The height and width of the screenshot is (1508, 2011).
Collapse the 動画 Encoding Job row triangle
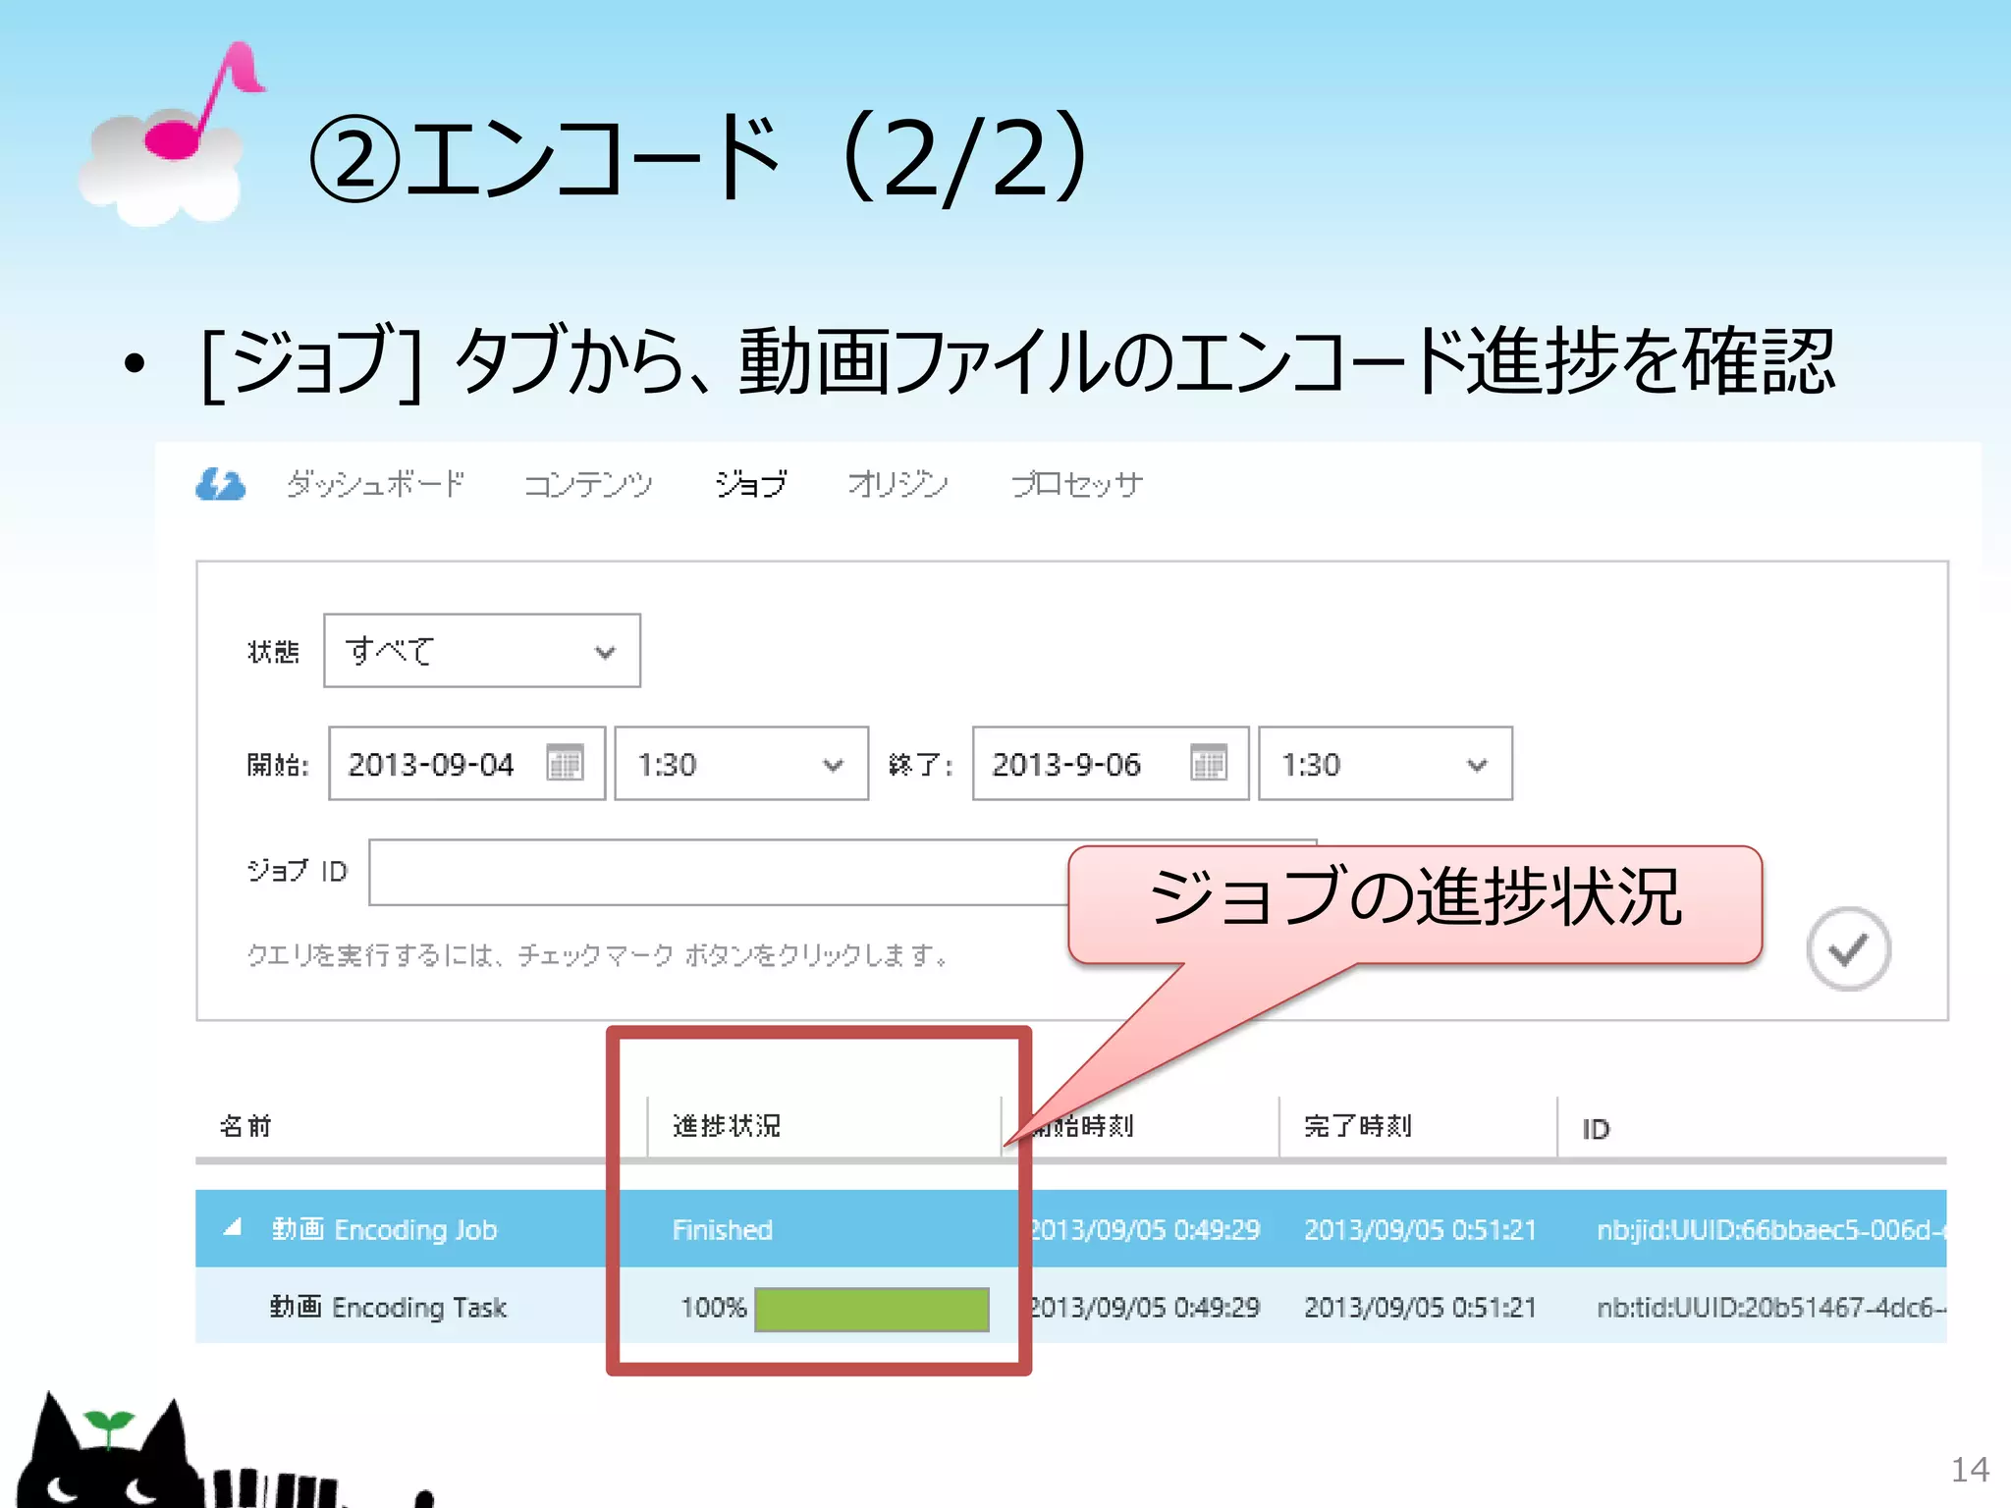pos(232,1228)
